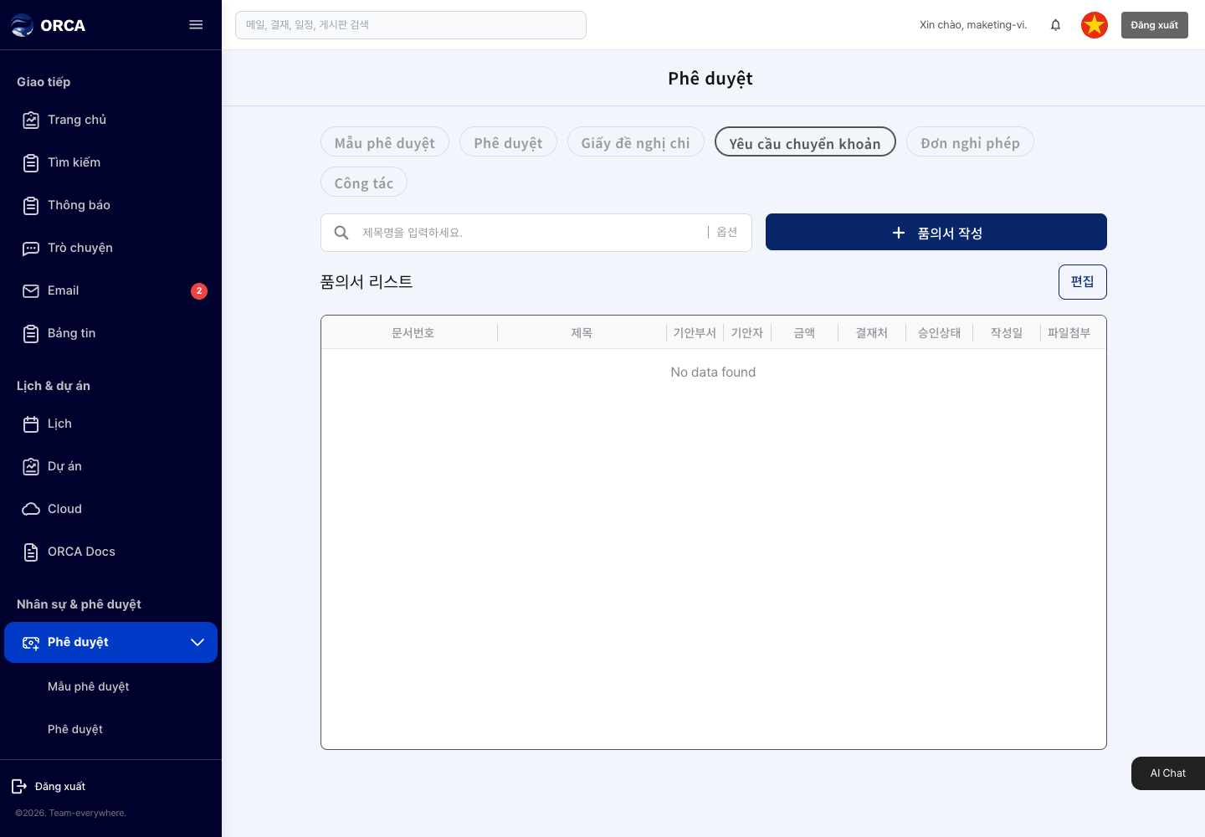This screenshot has height=837, width=1205.
Task: Click the 금액 column header
Action: (804, 333)
